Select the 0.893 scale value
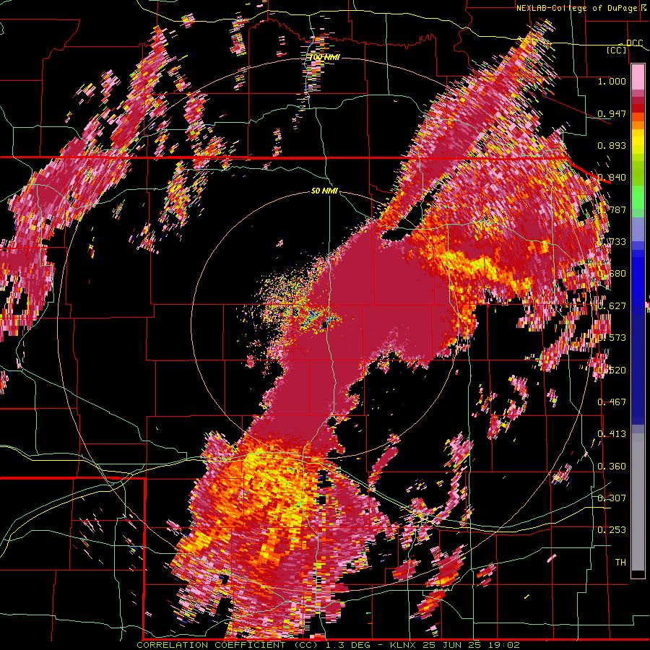 612,145
